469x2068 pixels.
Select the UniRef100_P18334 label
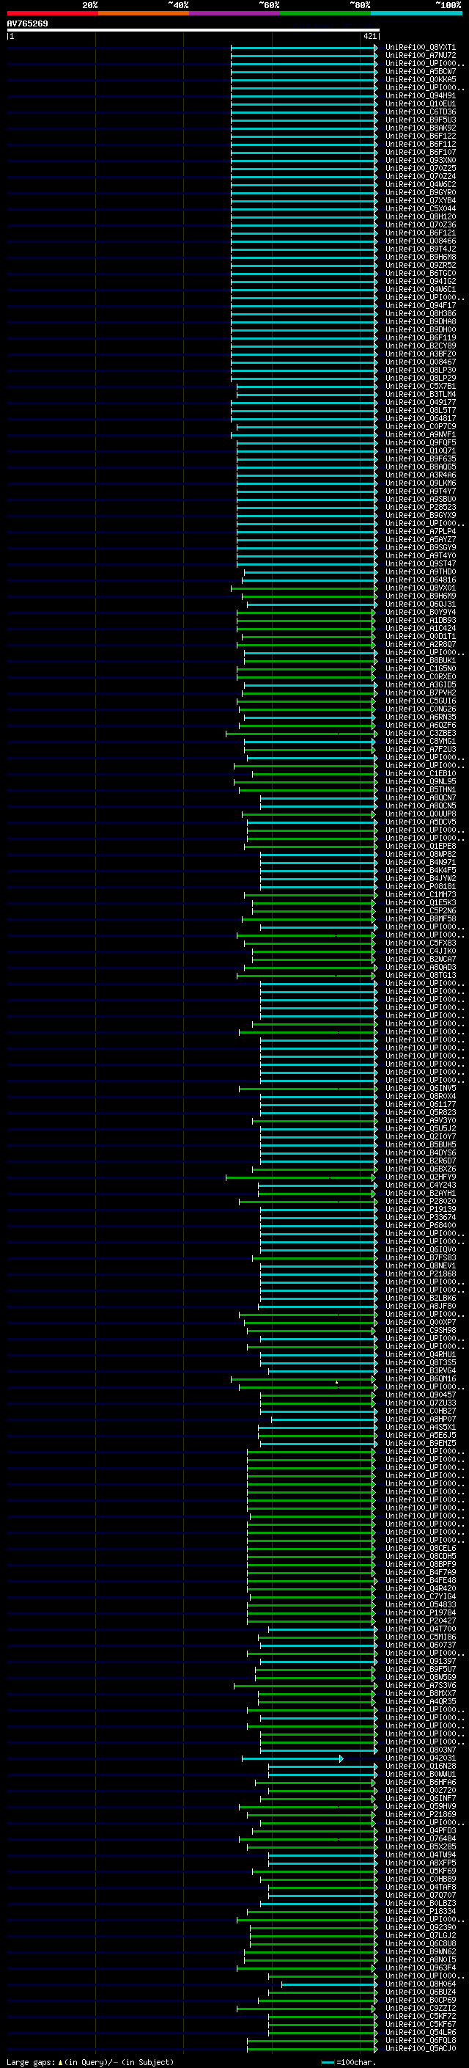[420, 1911]
